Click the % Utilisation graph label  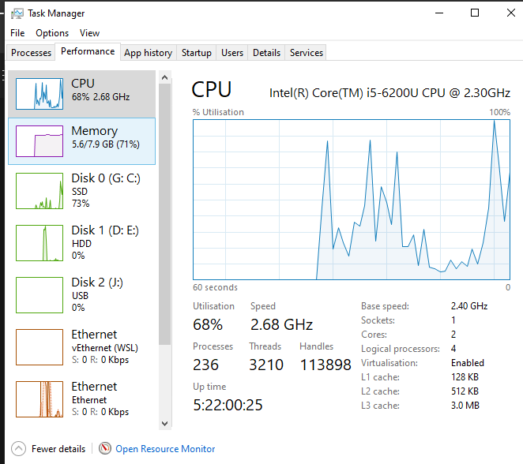click(x=218, y=112)
